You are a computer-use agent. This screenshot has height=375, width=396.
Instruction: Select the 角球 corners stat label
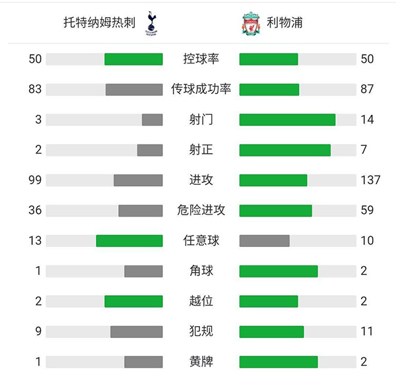201,271
